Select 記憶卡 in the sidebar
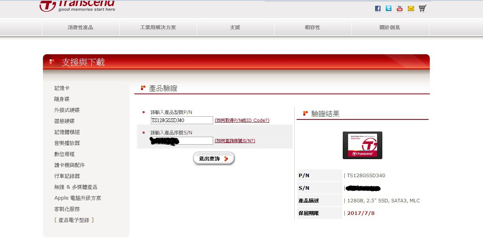The height and width of the screenshot is (244, 483). tap(62, 88)
